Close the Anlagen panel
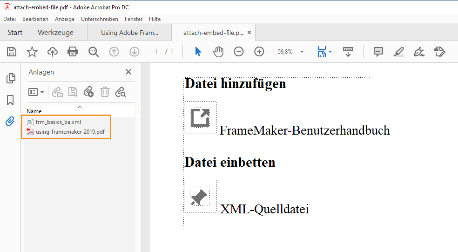Screen dimensions: 458x252 tap(128, 72)
